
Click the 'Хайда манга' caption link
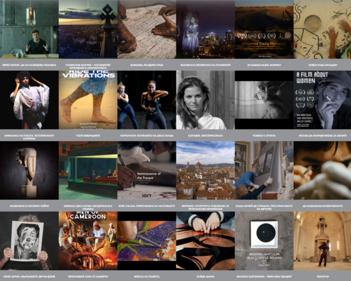pos(205,276)
